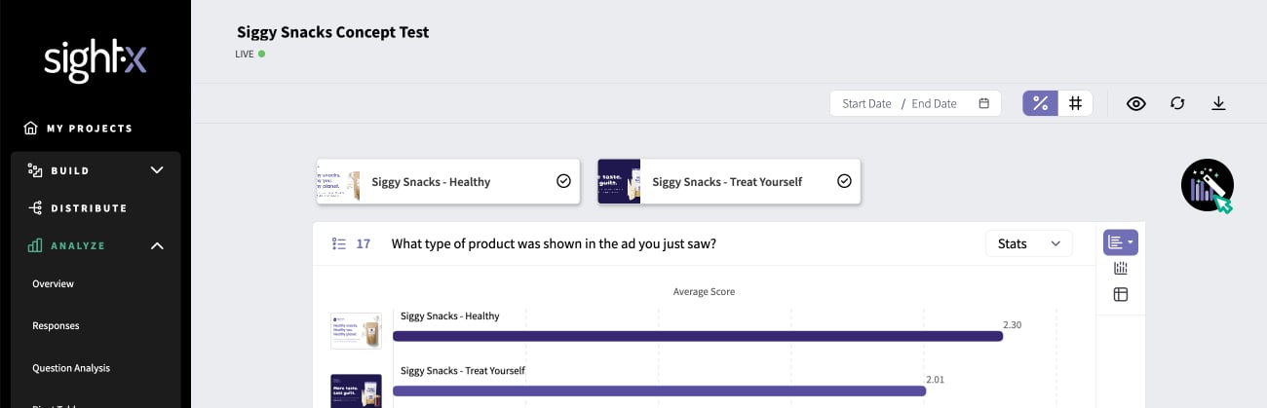Click the calendar icon in date range
The image size is (1267, 408).
984,103
